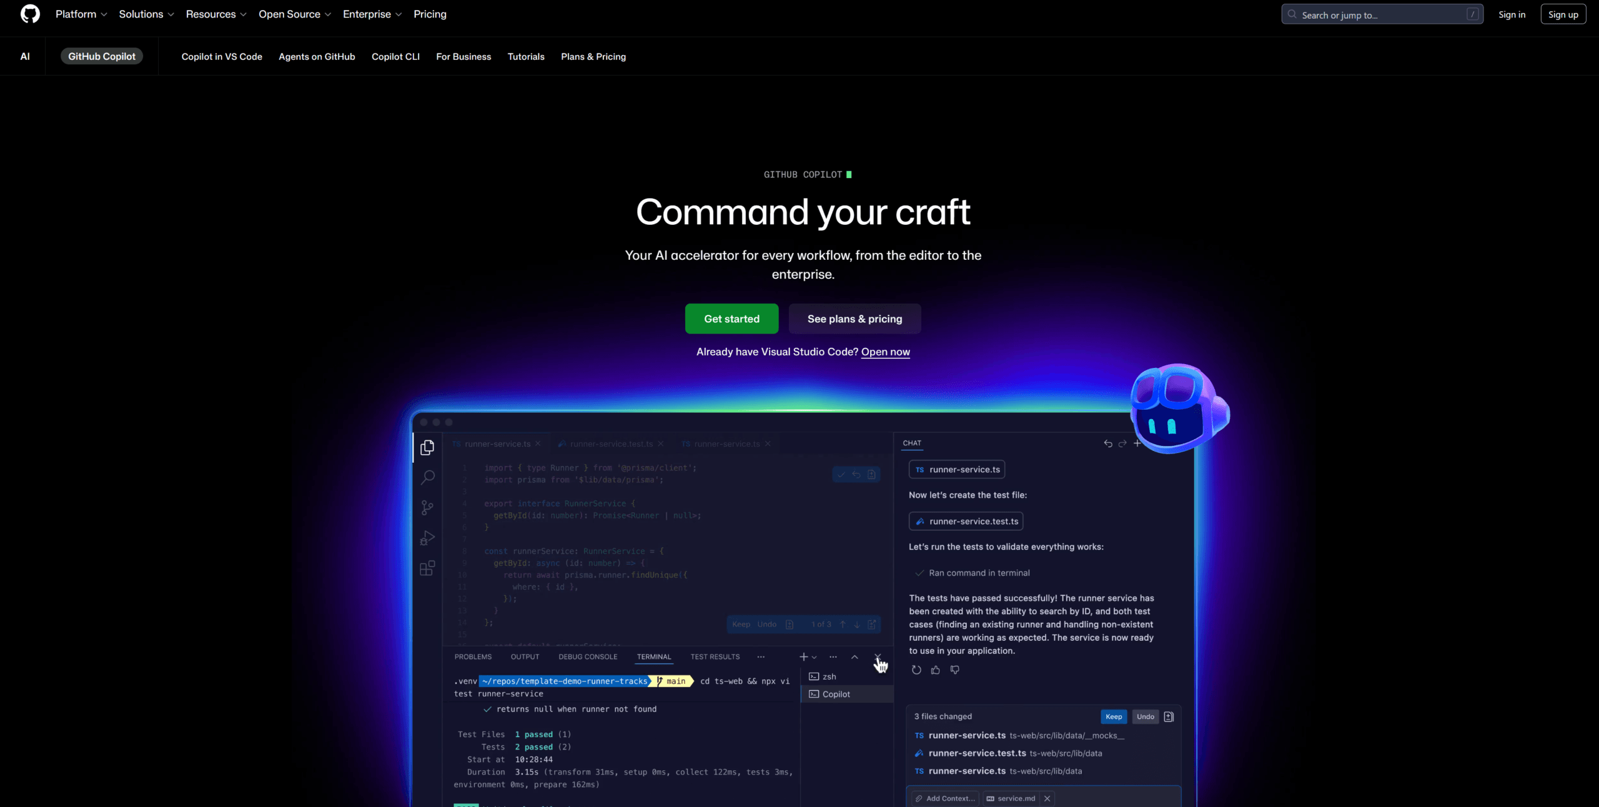Viewport: 1599px width, 807px height.
Task: Toggle thumbs-up on Copilot's response
Action: click(935, 670)
